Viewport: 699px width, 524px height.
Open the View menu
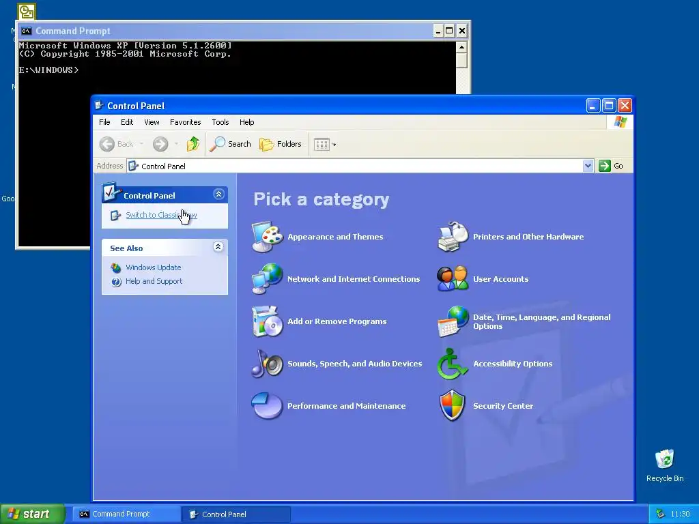tap(152, 122)
